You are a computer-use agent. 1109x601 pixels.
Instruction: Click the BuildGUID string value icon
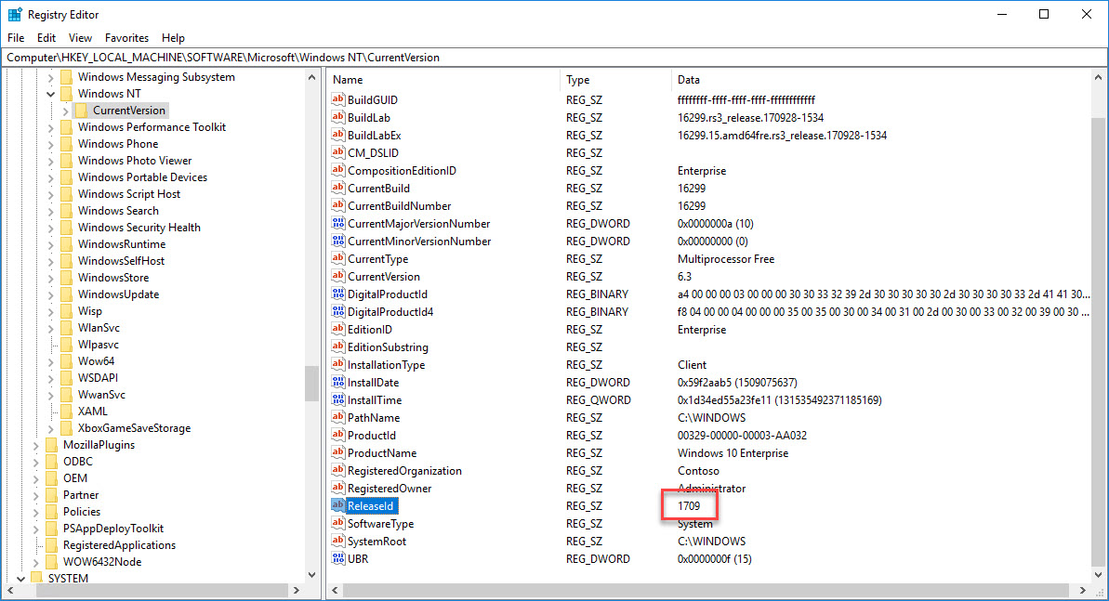[x=338, y=100]
